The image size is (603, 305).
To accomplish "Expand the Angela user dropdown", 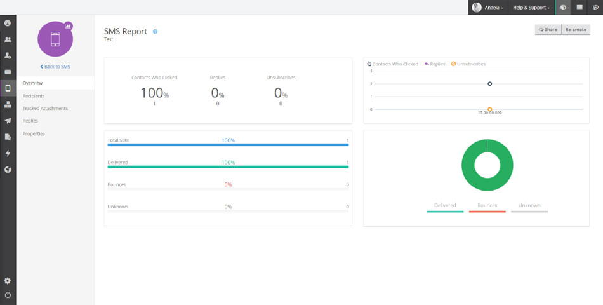I will pyautogui.click(x=487, y=8).
